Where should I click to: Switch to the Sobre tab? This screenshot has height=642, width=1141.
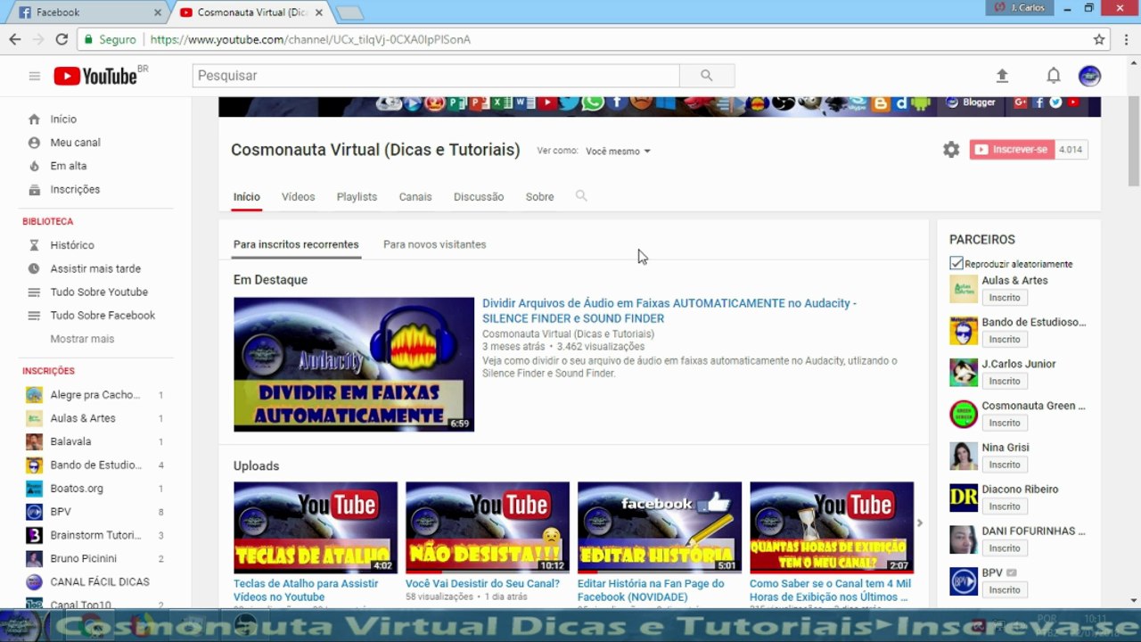pos(539,197)
